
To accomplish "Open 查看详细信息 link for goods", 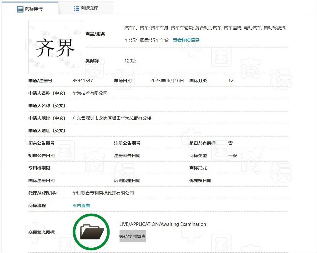I will pos(186,40).
